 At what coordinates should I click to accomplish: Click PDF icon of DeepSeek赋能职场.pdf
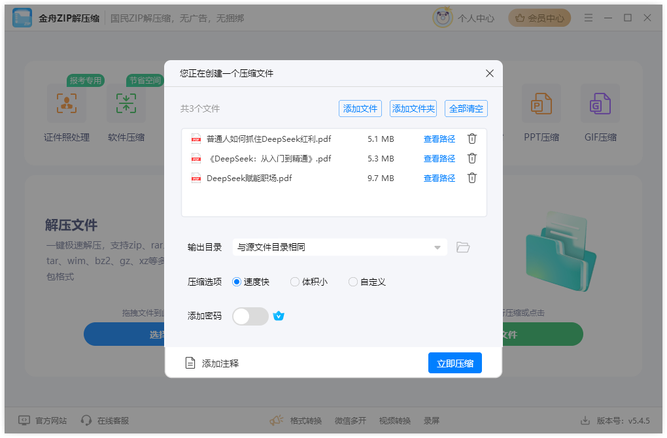tap(196, 178)
